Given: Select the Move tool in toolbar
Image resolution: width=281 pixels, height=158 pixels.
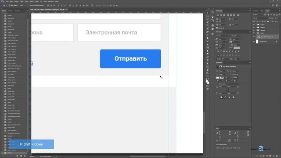Looking at the screenshot, I should pos(207,13).
